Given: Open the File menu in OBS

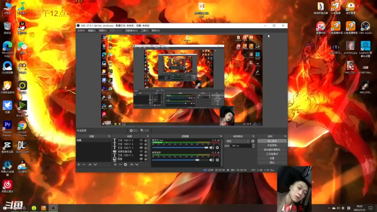Looking at the screenshot, I should pyautogui.click(x=81, y=31).
